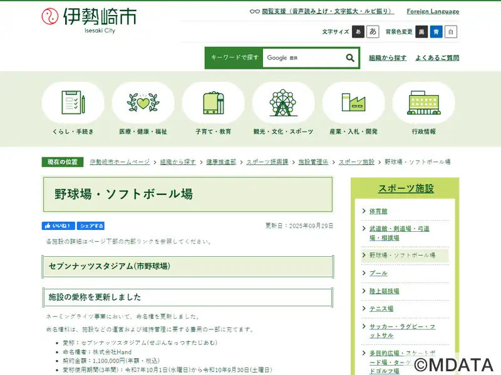Open 閲覧支援 reading support link
Screen dimensions: 501x375
(328, 11)
